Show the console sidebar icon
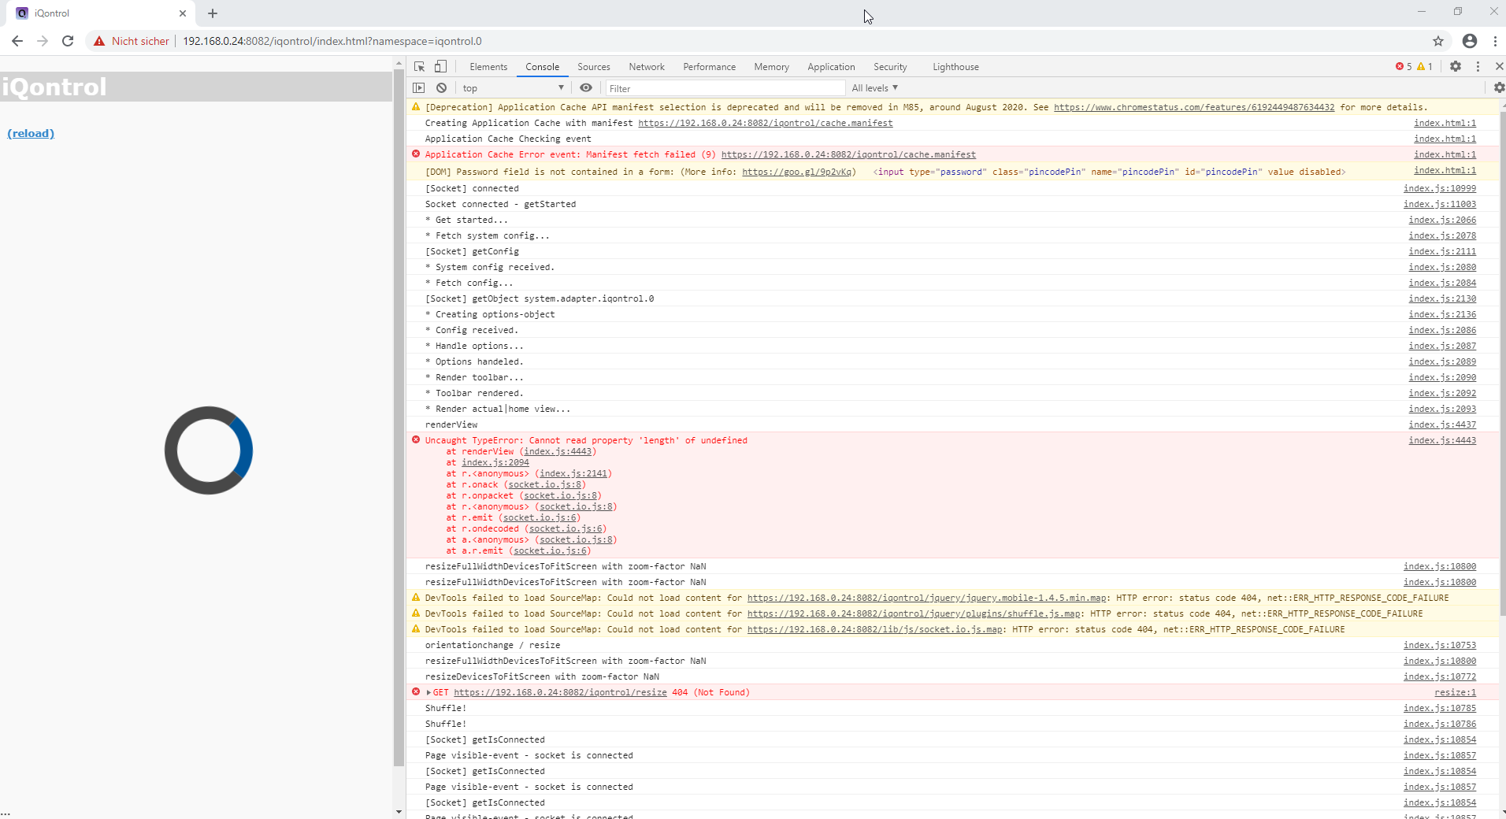The height and width of the screenshot is (819, 1506). [x=419, y=88]
